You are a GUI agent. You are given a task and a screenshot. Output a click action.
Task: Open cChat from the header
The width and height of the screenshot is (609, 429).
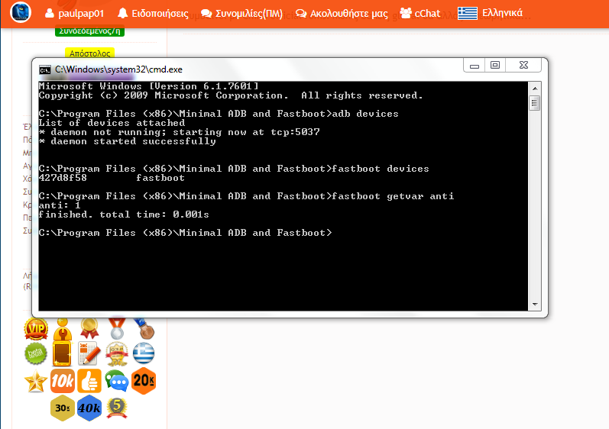(x=420, y=14)
